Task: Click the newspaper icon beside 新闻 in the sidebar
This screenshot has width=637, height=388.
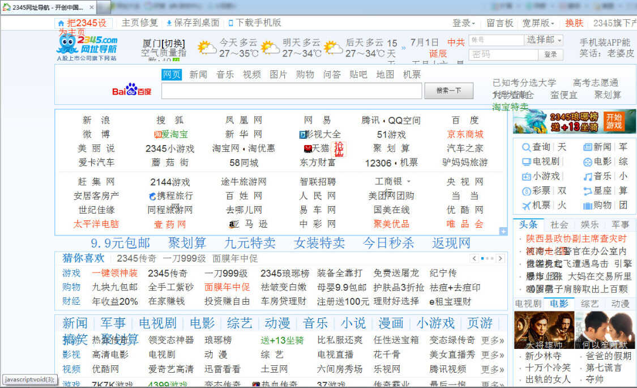Action: [587, 147]
